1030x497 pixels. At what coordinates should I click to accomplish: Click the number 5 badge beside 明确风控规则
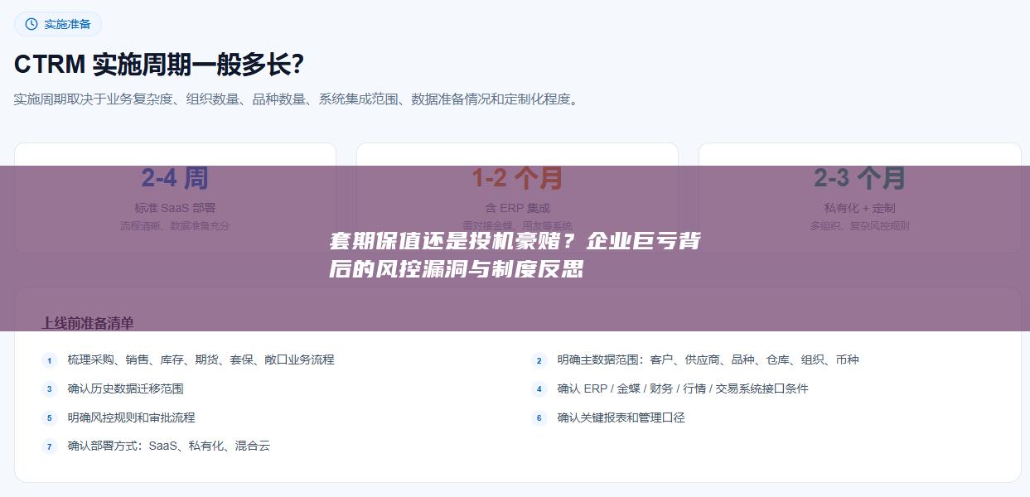50,418
